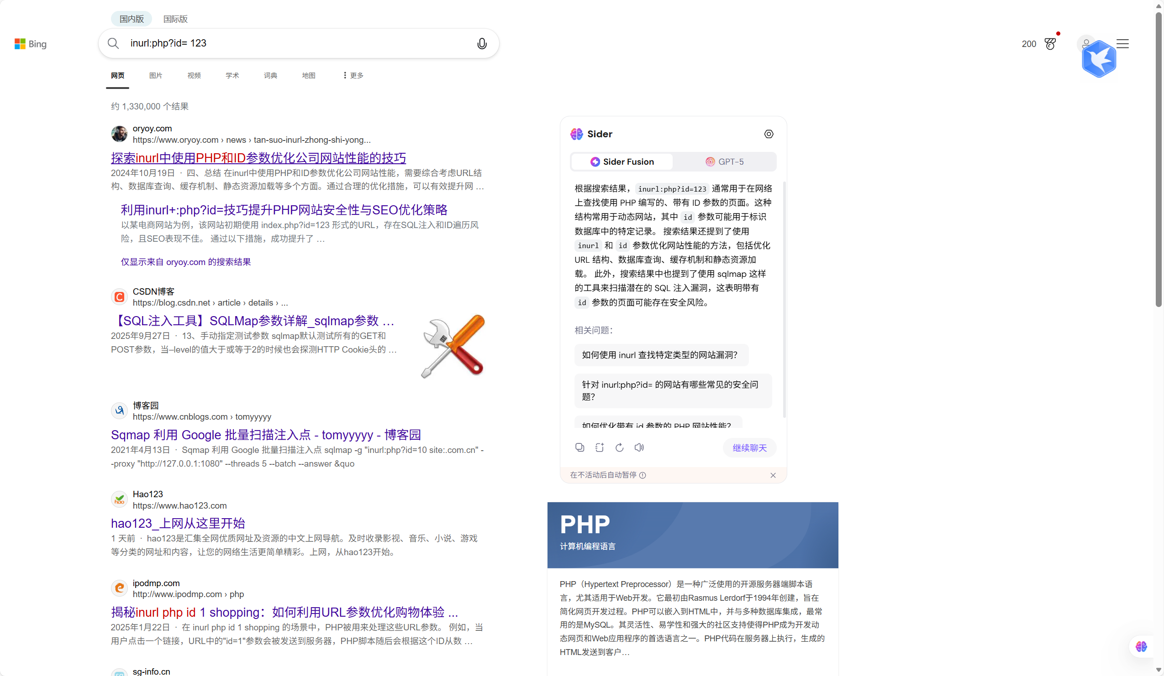This screenshot has width=1164, height=676.
Task: Copy the Sider AI response
Action: pyautogui.click(x=579, y=447)
